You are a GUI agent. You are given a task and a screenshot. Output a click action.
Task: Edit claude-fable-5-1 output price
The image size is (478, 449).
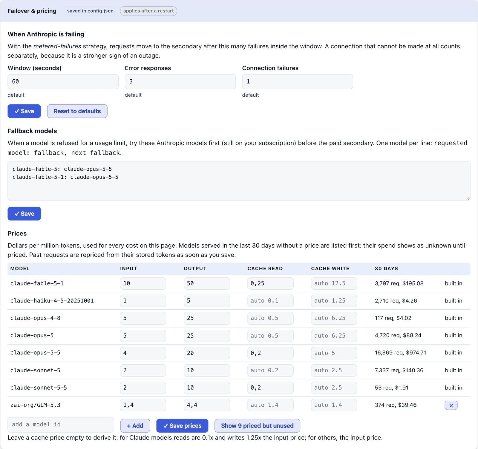[x=207, y=283]
